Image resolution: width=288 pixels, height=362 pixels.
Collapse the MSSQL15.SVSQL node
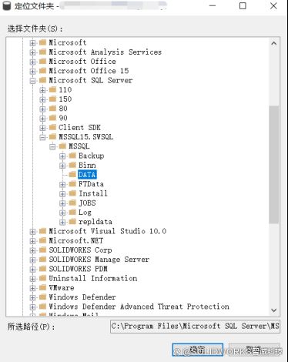pyautogui.click(x=42, y=137)
